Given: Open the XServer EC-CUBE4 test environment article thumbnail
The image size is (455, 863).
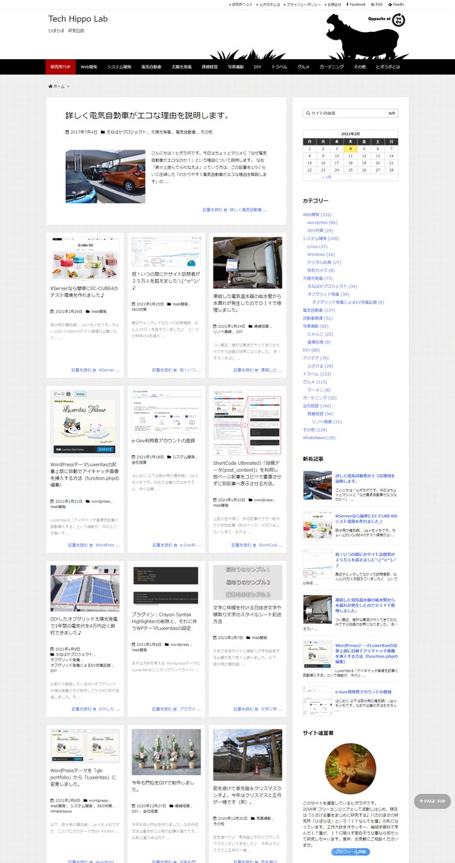Looking at the screenshot, I should (x=85, y=259).
